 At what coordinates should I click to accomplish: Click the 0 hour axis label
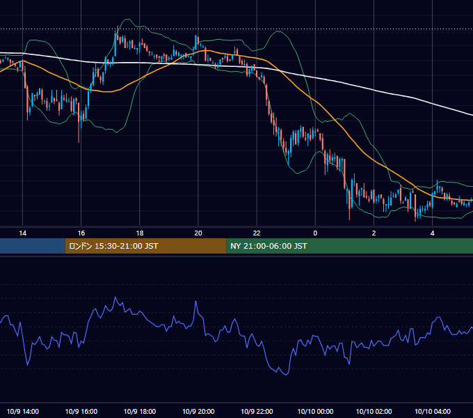315,233
